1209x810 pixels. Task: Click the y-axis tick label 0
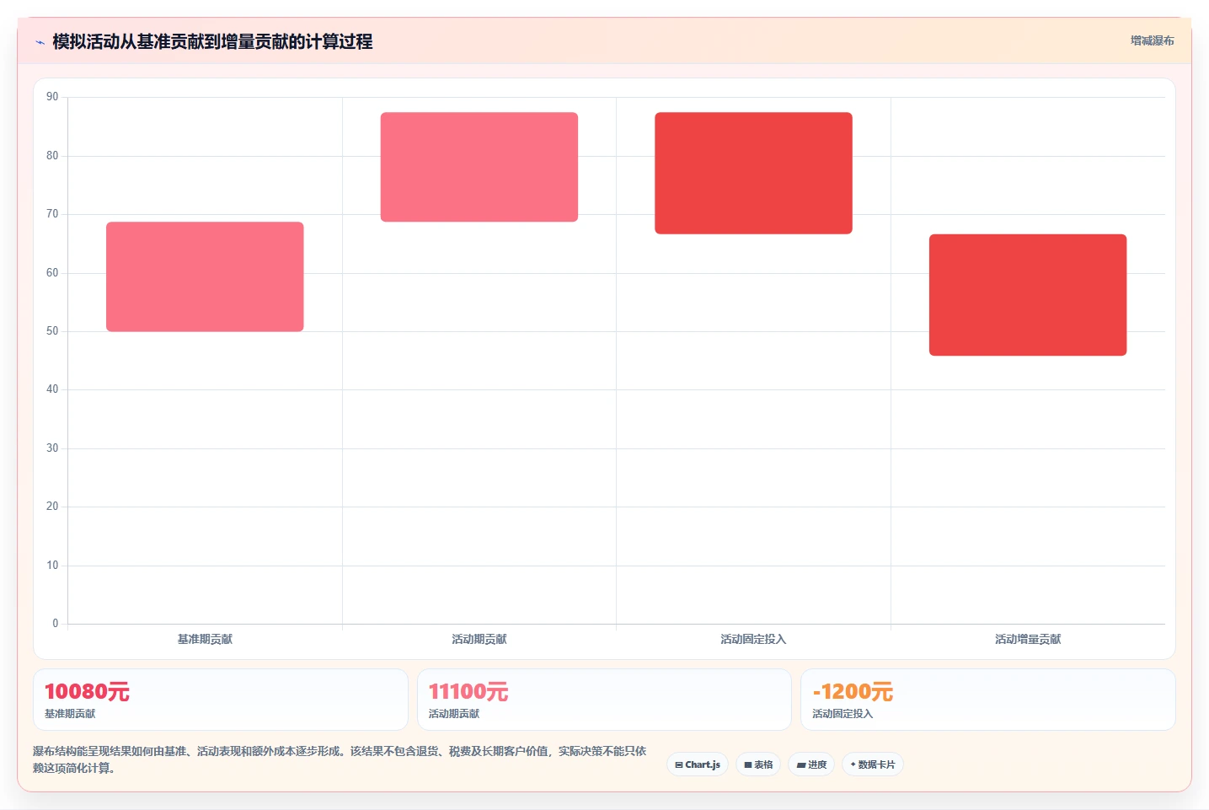56,624
